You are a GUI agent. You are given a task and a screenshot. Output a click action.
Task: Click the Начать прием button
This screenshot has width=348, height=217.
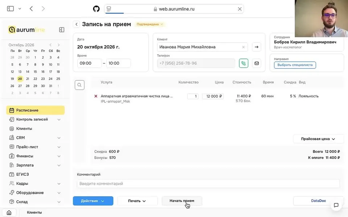[x=182, y=201]
